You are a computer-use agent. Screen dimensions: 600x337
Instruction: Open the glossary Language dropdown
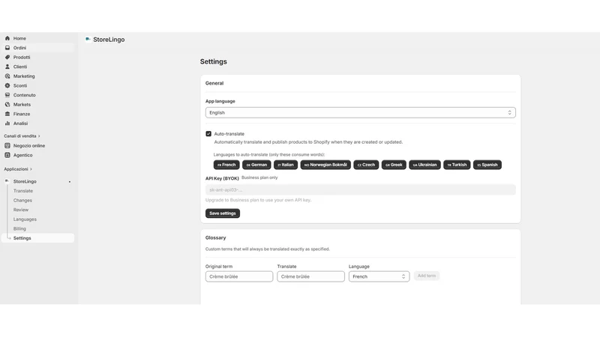(379, 276)
